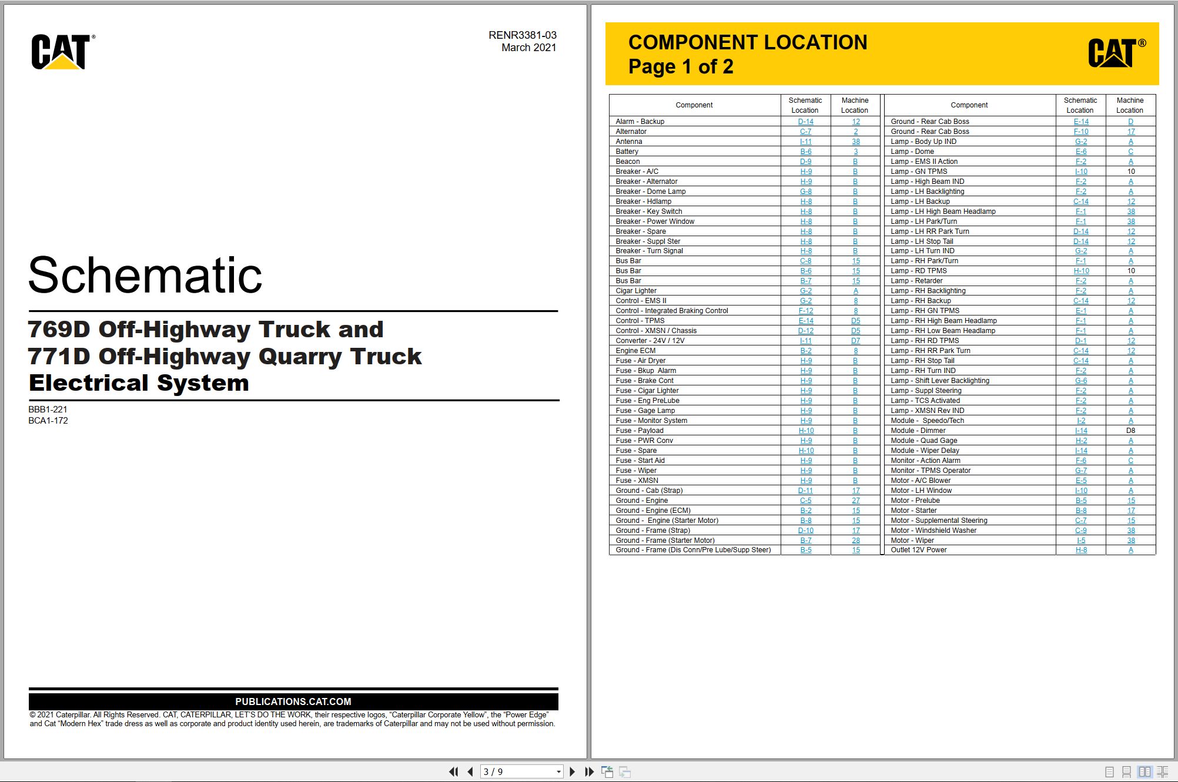The image size is (1178, 782).
Task: Open schematic location H-10 for Fuse - Spare
Action: click(x=806, y=451)
